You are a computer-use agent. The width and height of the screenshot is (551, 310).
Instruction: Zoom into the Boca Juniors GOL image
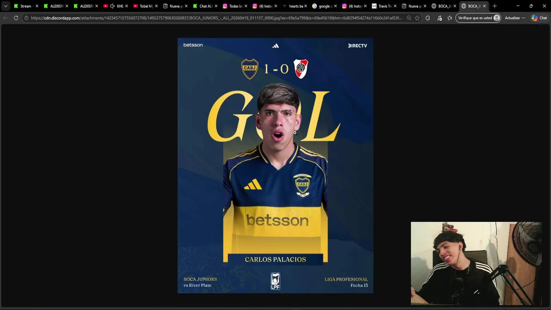(275, 166)
